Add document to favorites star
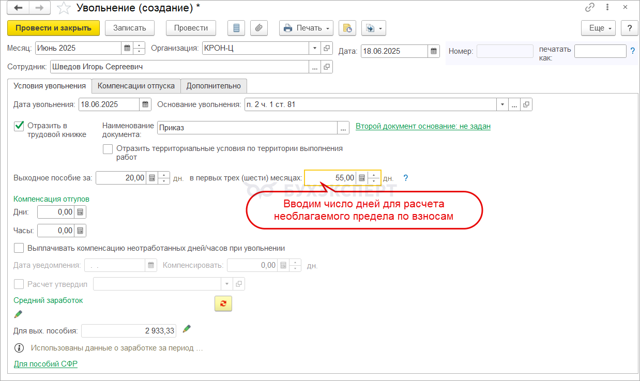Screen dimensions: 640x381 click(64, 8)
